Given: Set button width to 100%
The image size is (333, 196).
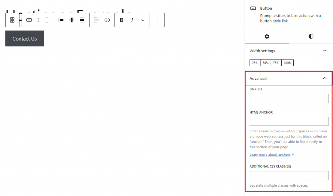Looking at the screenshot, I should coord(287,63).
